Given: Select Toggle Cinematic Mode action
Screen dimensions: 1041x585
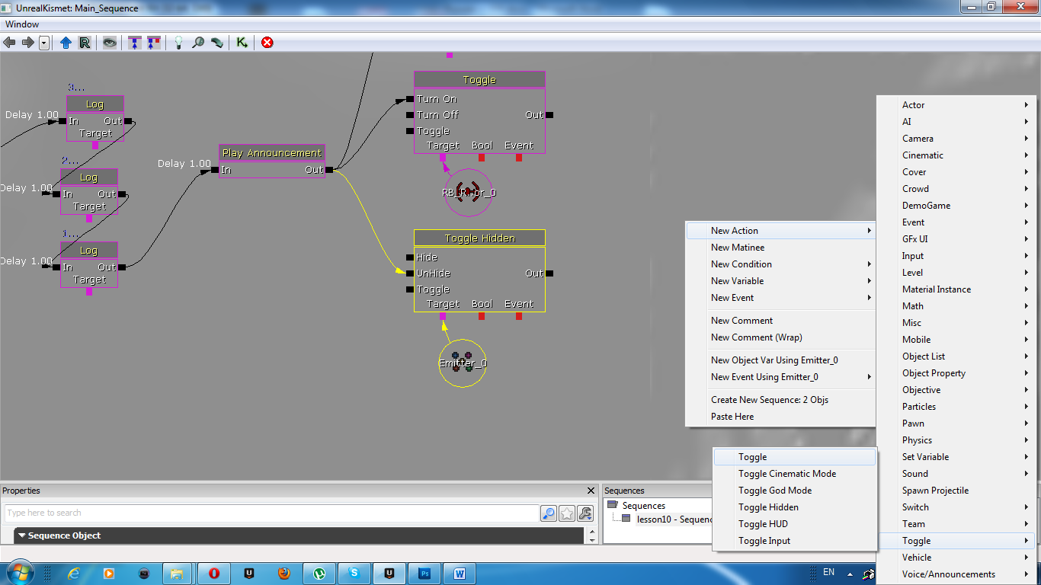Looking at the screenshot, I should tap(795, 474).
